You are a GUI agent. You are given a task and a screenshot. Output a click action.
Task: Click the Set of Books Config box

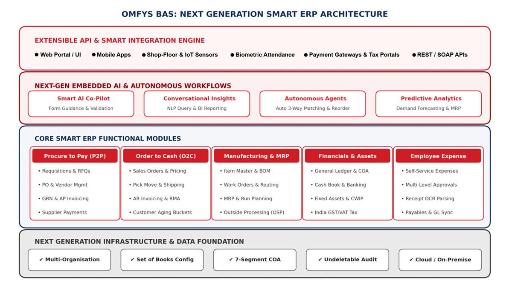click(162, 260)
